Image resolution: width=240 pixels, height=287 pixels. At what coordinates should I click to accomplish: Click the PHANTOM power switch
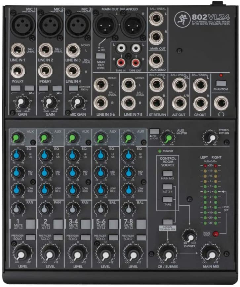[x=220, y=83]
